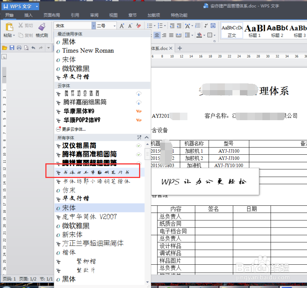Click the borders icon
Viewport: 307px width, 288px height.
pyautogui.click(x=210, y=35)
